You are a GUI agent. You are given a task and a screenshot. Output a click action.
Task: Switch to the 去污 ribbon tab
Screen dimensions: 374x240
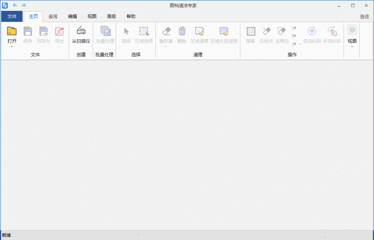click(x=53, y=16)
